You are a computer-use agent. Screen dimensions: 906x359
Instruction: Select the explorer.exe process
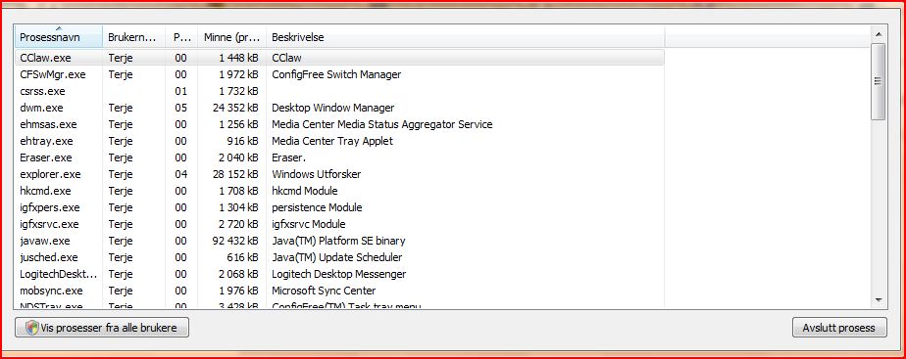339,174
